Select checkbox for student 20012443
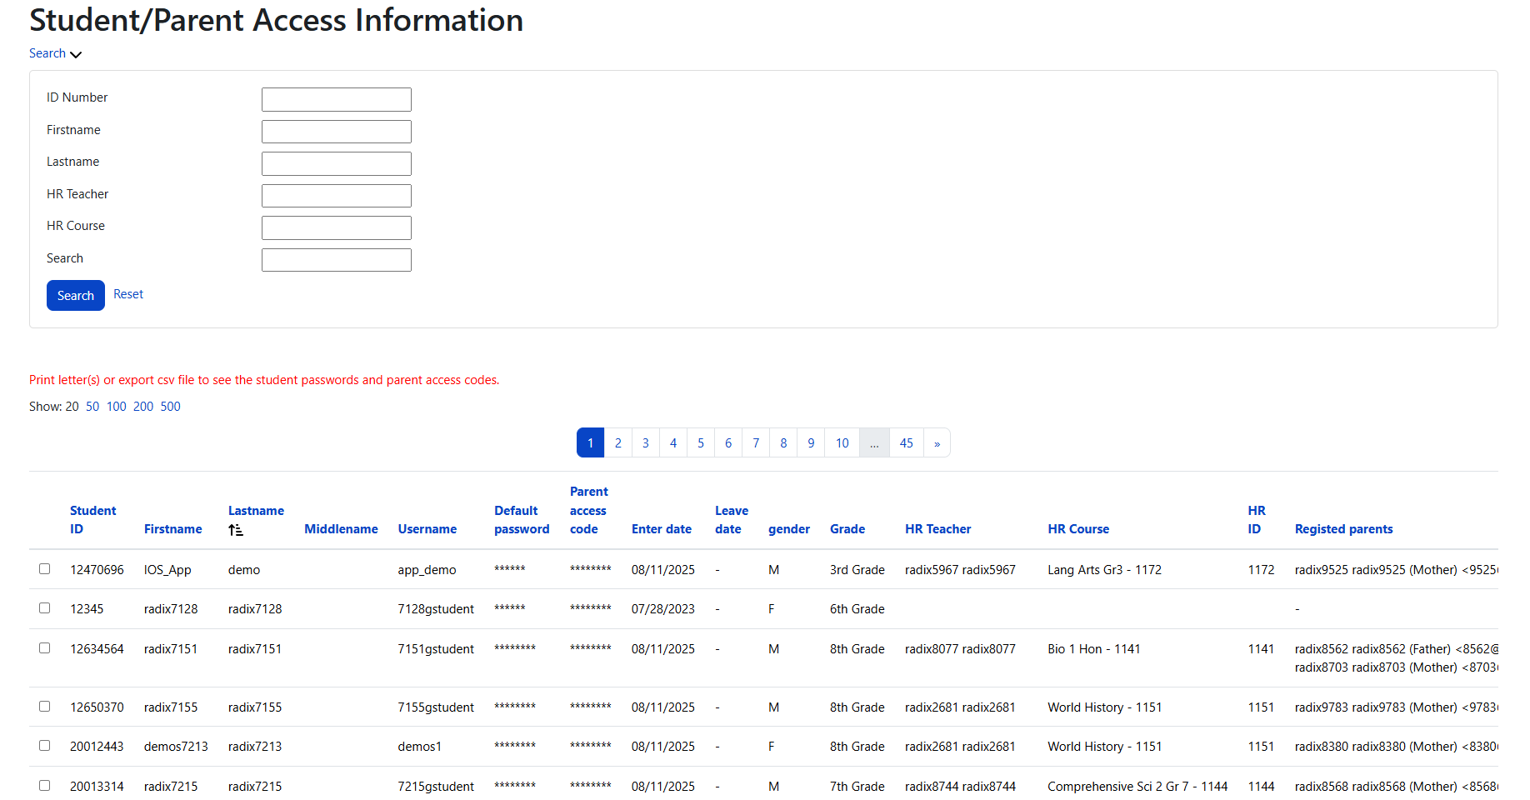This screenshot has height=800, width=1530. [x=45, y=746]
